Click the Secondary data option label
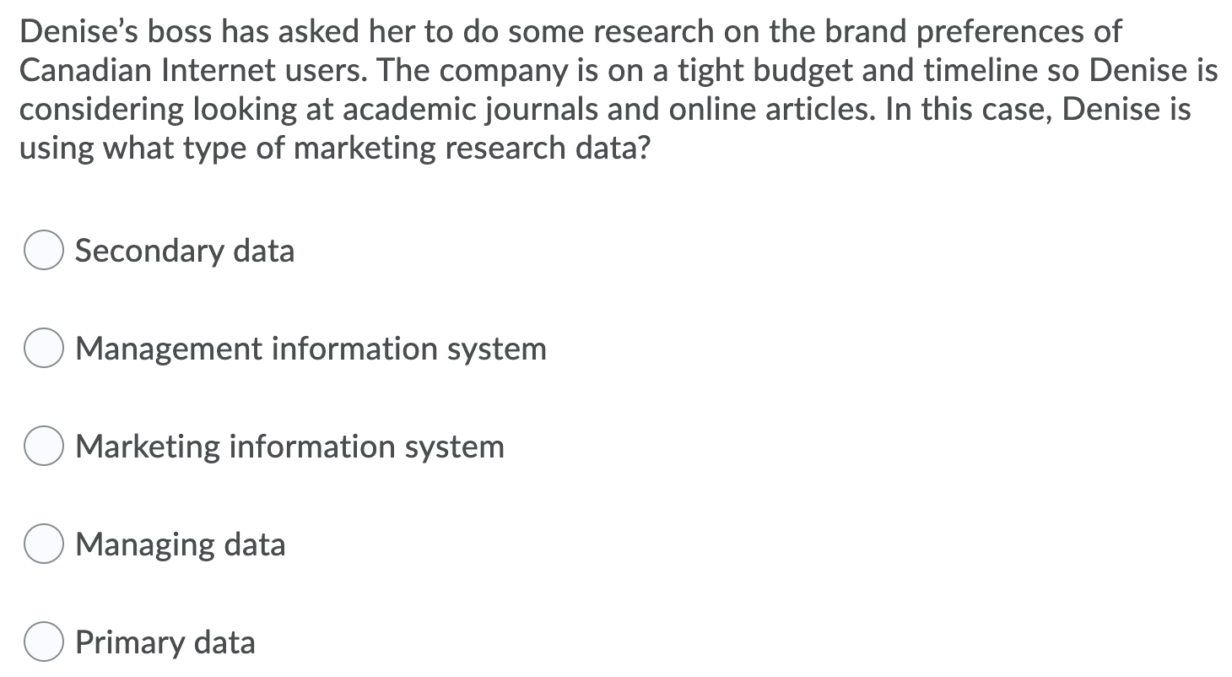The image size is (1232, 677). pyautogui.click(x=185, y=250)
